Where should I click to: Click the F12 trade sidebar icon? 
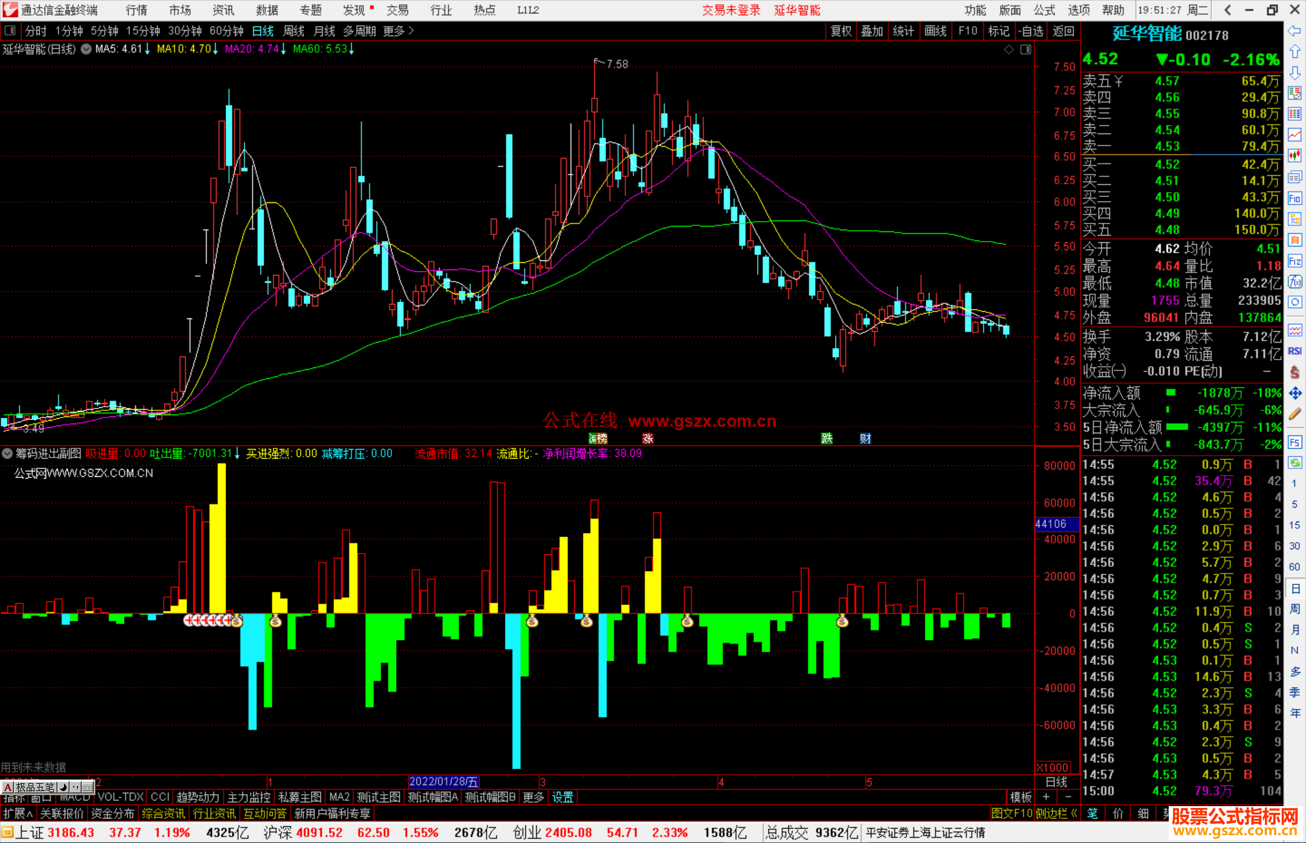point(1295,261)
